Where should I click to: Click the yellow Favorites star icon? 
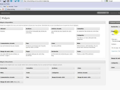coord(7,6)
